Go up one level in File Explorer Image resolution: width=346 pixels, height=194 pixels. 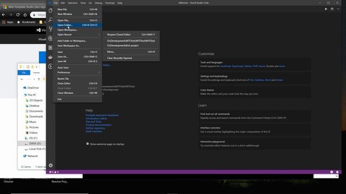(39, 79)
